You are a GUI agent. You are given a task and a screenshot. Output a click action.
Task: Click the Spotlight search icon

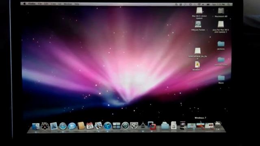click(x=229, y=4)
